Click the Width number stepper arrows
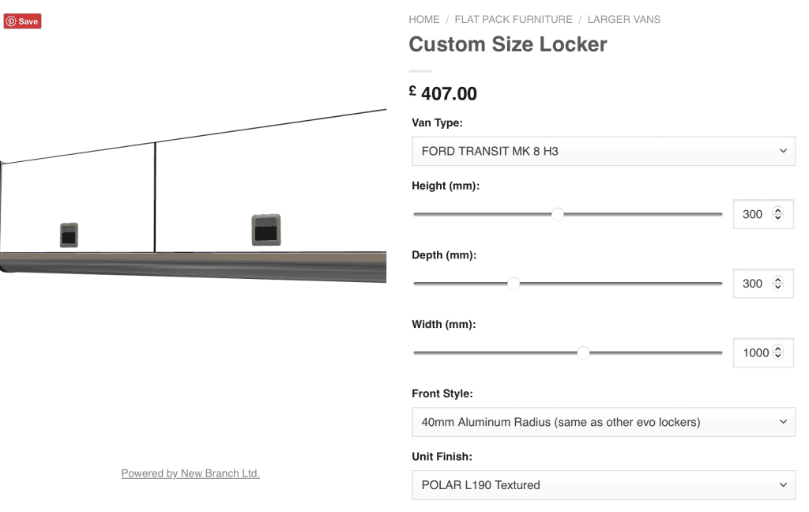 pos(778,353)
